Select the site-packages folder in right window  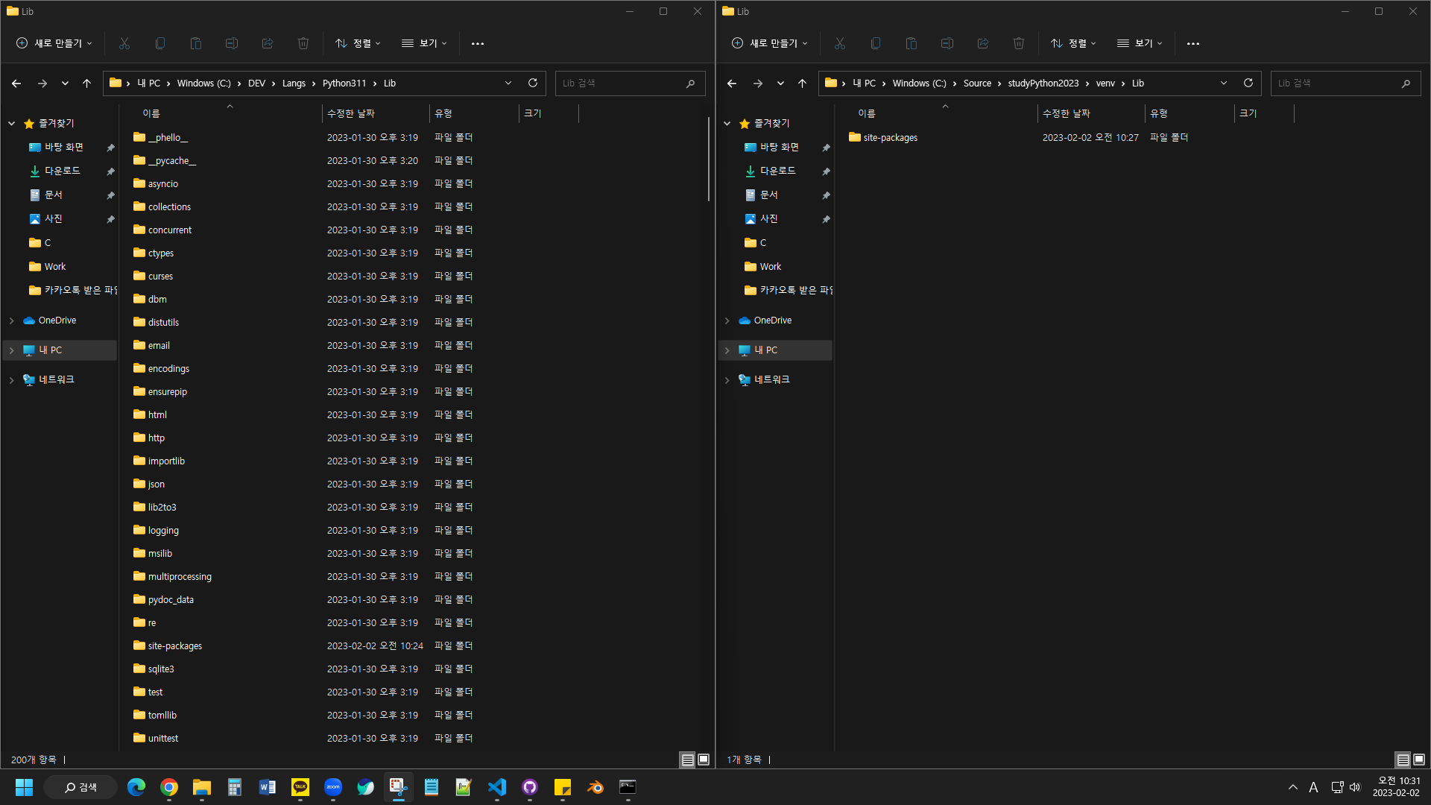890,138
